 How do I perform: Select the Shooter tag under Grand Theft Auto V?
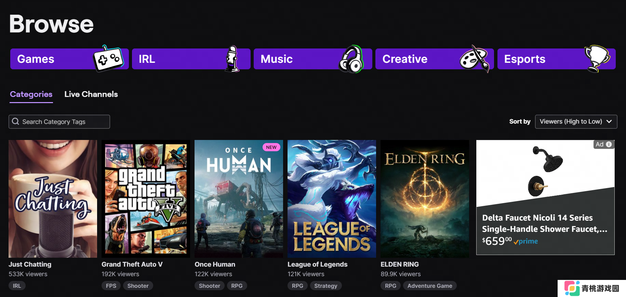[138, 286]
